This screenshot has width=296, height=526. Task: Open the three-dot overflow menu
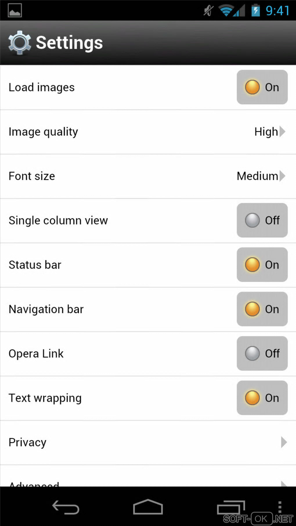click(x=280, y=507)
